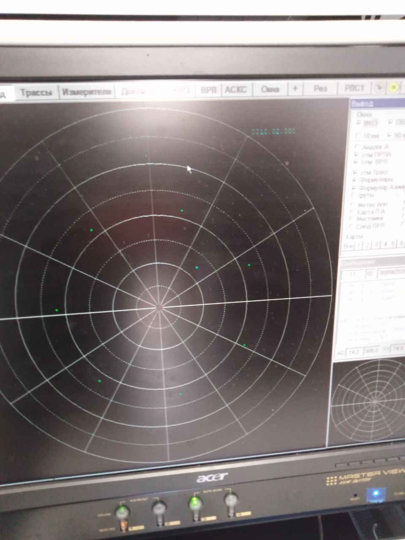Select map button 1
405x540 pixels.
[x=359, y=246]
